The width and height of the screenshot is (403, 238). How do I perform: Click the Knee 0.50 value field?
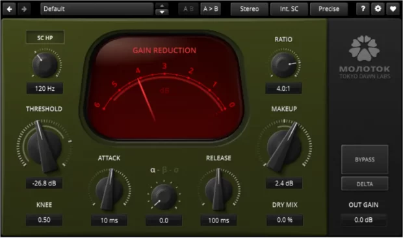click(x=44, y=220)
